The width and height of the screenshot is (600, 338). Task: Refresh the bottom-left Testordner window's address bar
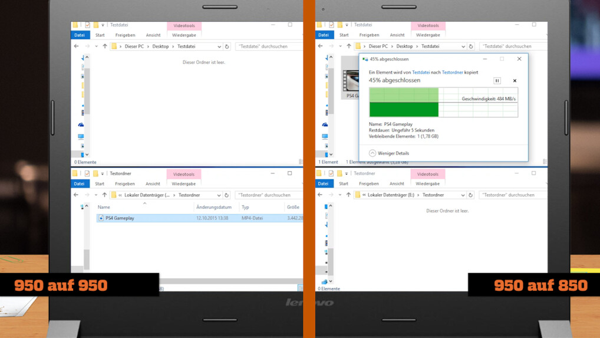pyautogui.click(x=227, y=195)
